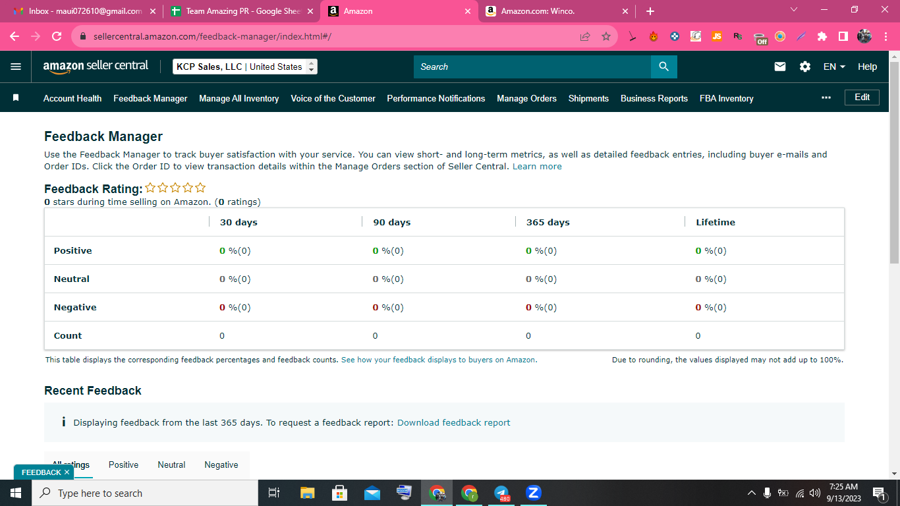Open Zoom from the taskbar
Image resolution: width=900 pixels, height=506 pixels.
(x=533, y=493)
